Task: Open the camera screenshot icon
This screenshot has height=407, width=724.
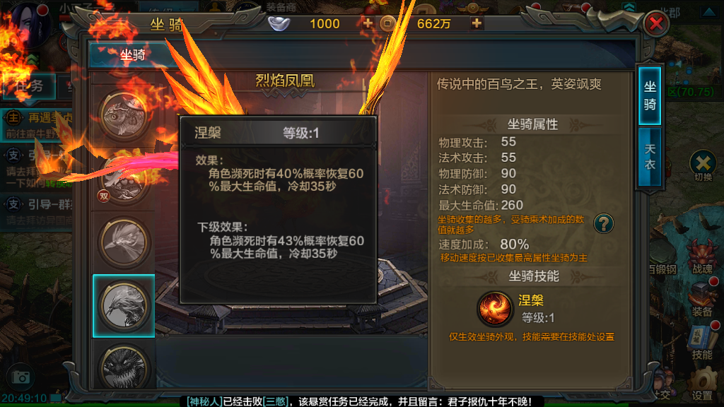Action: [x=21, y=377]
